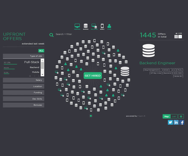Select the Frontend monitor icon filter
This screenshot has width=188, height=156.
coord(77,27)
